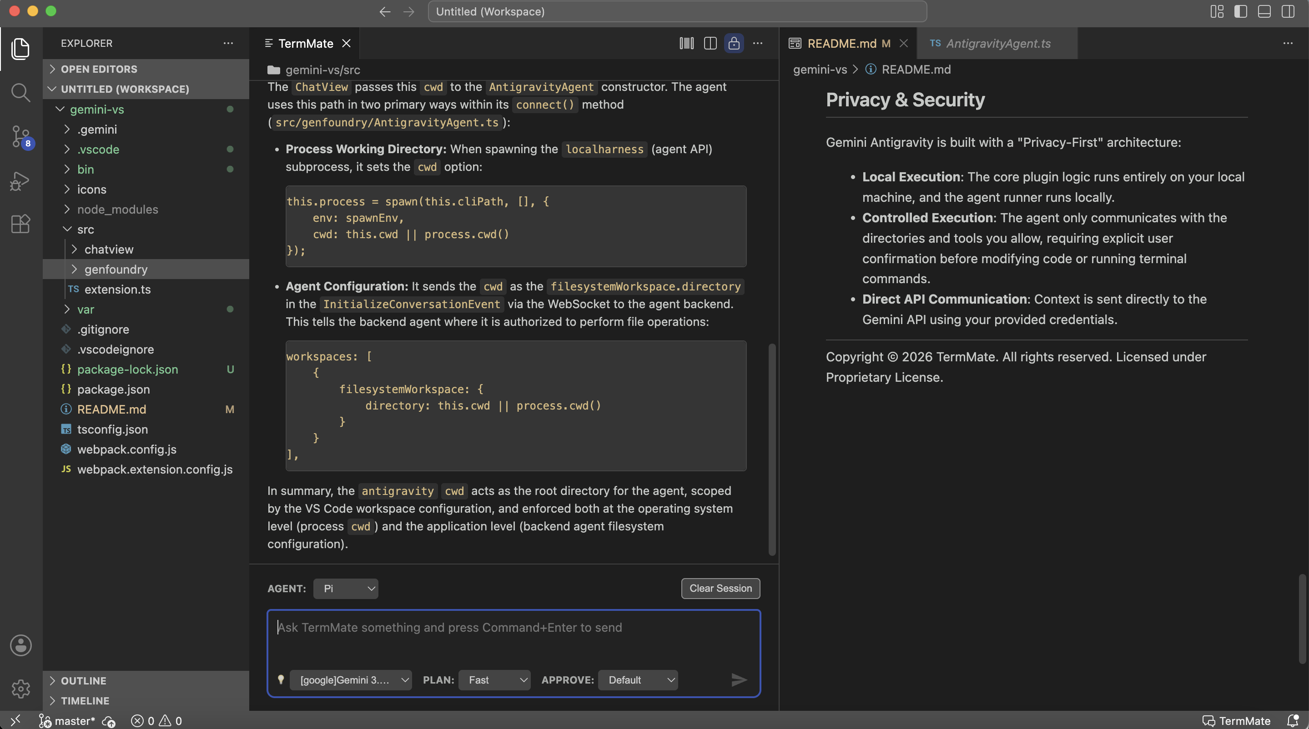Expand the genfoundry folder
The height and width of the screenshot is (729, 1309).
coord(146,269)
